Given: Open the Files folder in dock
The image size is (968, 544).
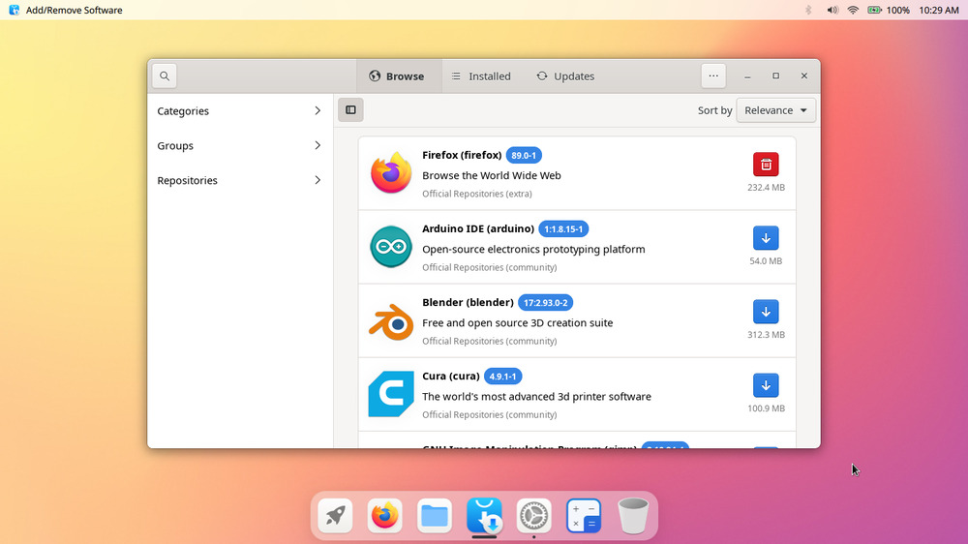Looking at the screenshot, I should [435, 516].
